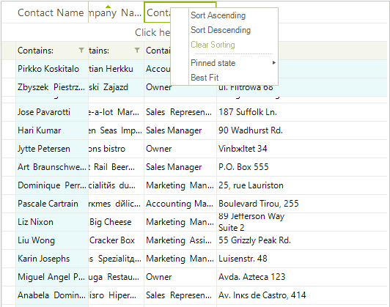Select the Cracker Box company cell
The height and width of the screenshot is (307, 390).
point(116,240)
